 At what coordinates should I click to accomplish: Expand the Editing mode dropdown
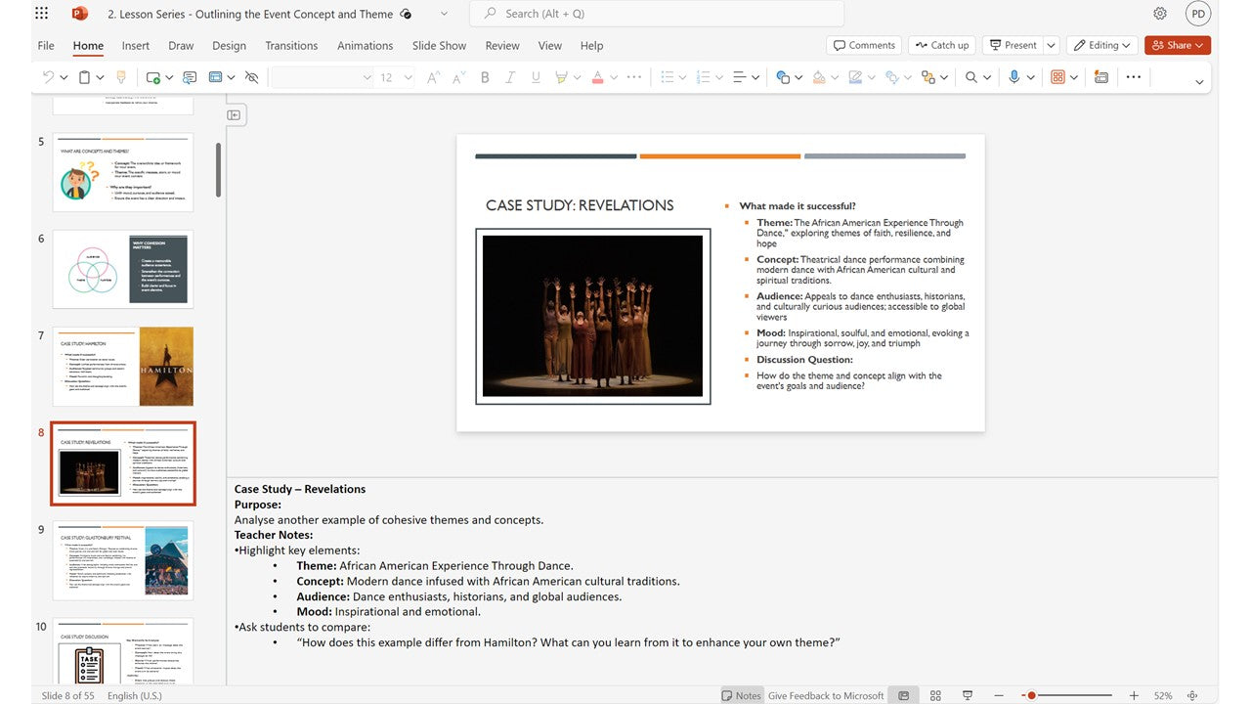[x=1101, y=45]
